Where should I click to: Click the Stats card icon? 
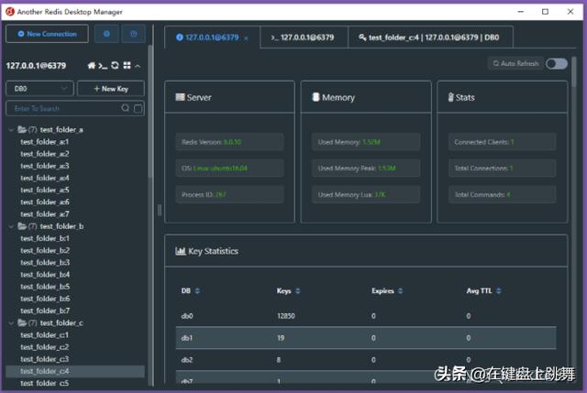tap(450, 97)
